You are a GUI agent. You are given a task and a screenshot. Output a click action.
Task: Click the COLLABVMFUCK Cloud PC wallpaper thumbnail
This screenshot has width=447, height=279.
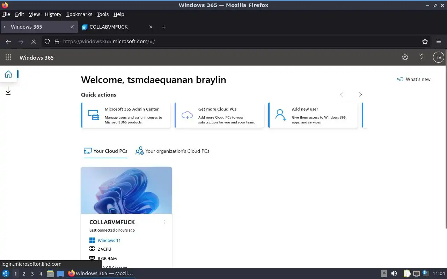[126, 190]
